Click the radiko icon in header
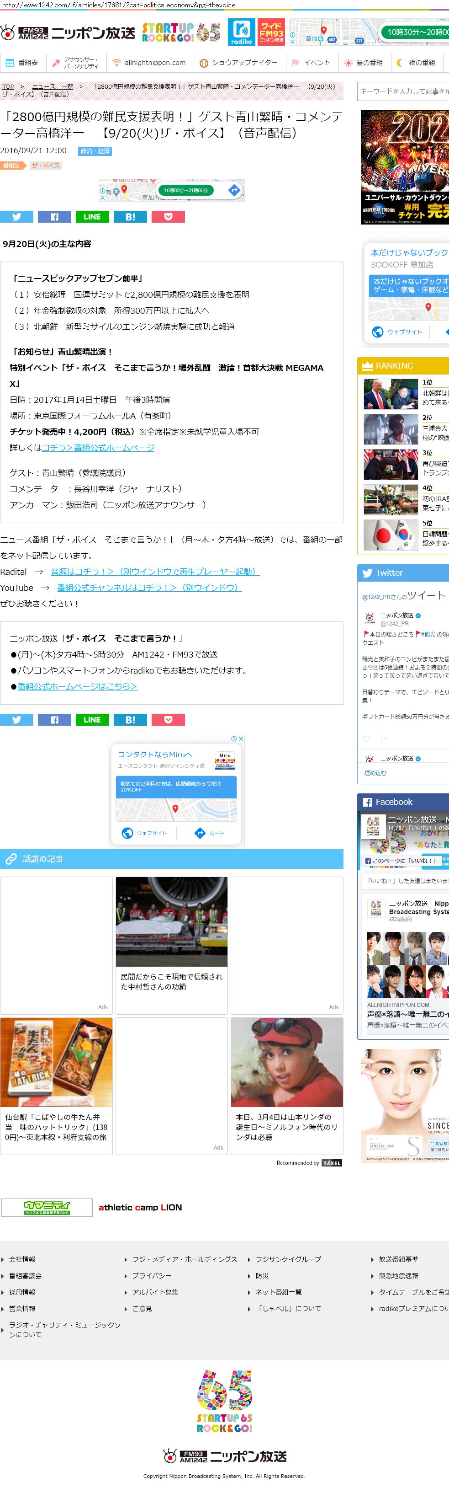This screenshot has width=449, height=1493. (241, 32)
